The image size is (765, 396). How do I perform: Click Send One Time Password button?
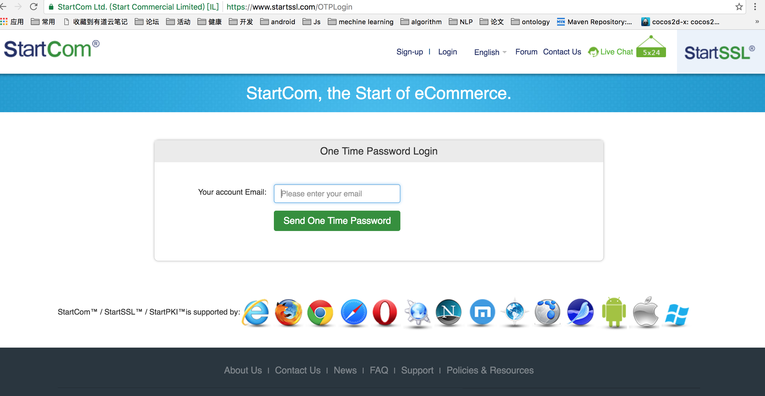[337, 221]
